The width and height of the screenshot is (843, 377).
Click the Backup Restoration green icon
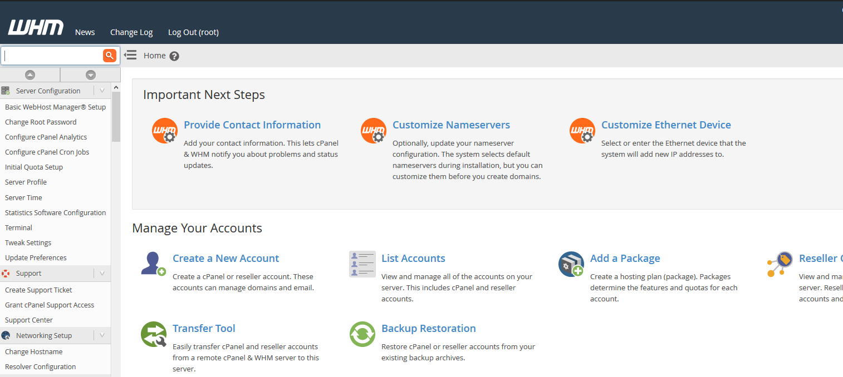click(x=362, y=334)
